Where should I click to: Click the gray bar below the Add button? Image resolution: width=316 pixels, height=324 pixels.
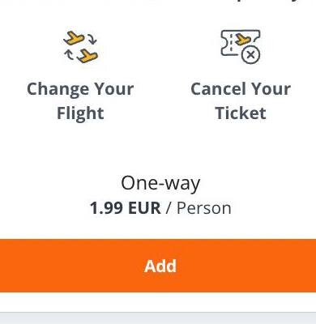[158, 318]
